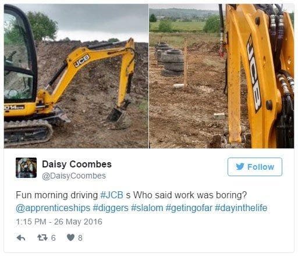View the like count of 8

pos(80,238)
